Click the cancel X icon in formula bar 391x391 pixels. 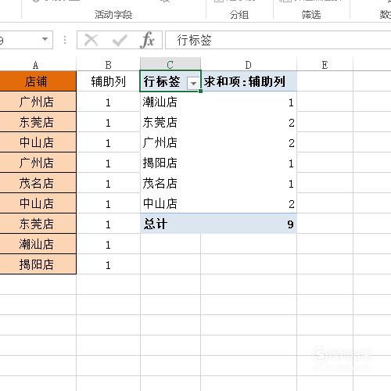pos(91,41)
